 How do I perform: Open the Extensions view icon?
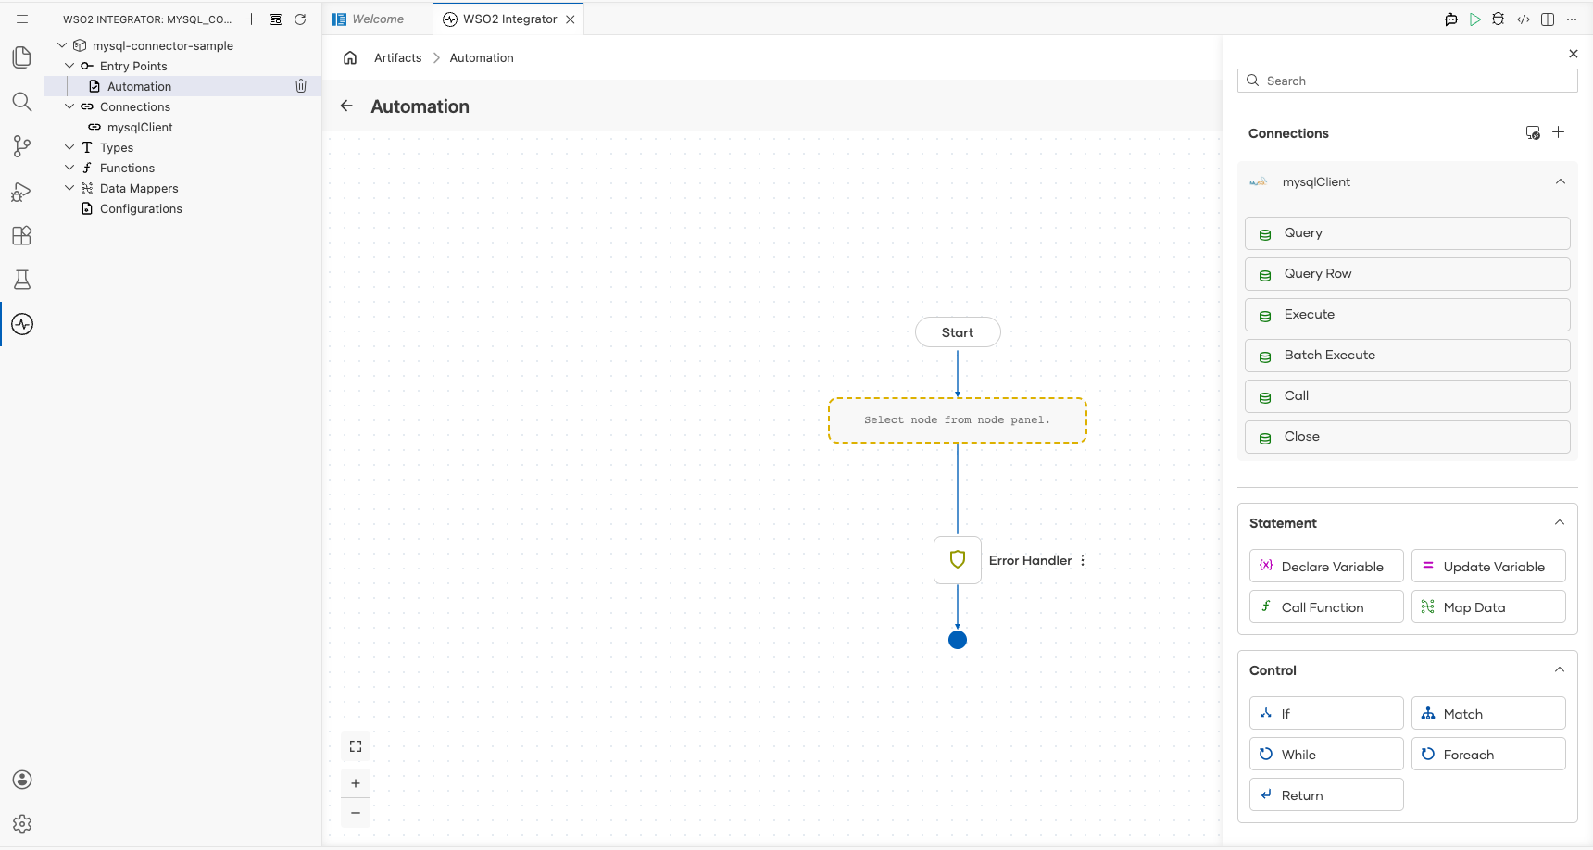(x=22, y=235)
